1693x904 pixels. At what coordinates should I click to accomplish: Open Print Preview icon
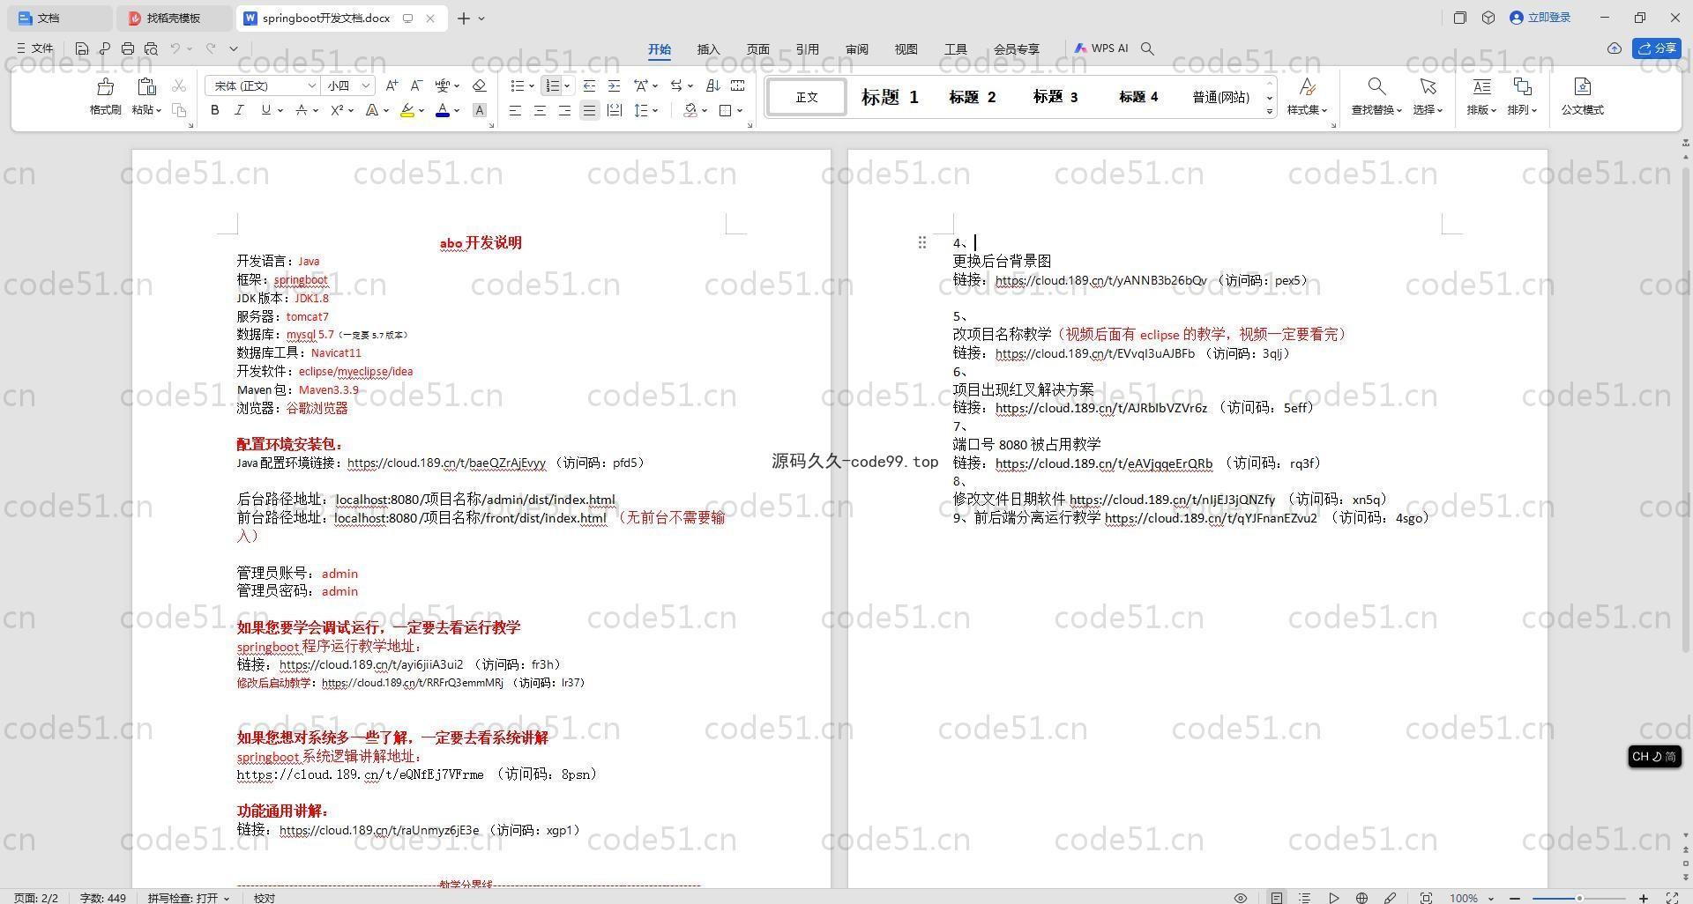tap(151, 48)
